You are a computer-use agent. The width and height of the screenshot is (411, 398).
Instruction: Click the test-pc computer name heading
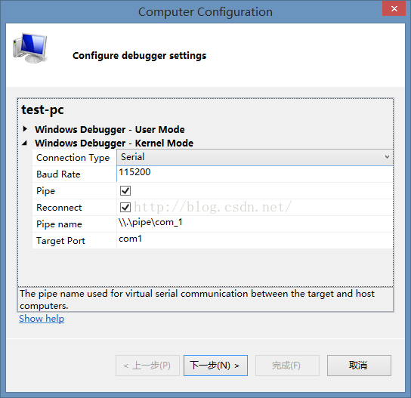(42, 110)
